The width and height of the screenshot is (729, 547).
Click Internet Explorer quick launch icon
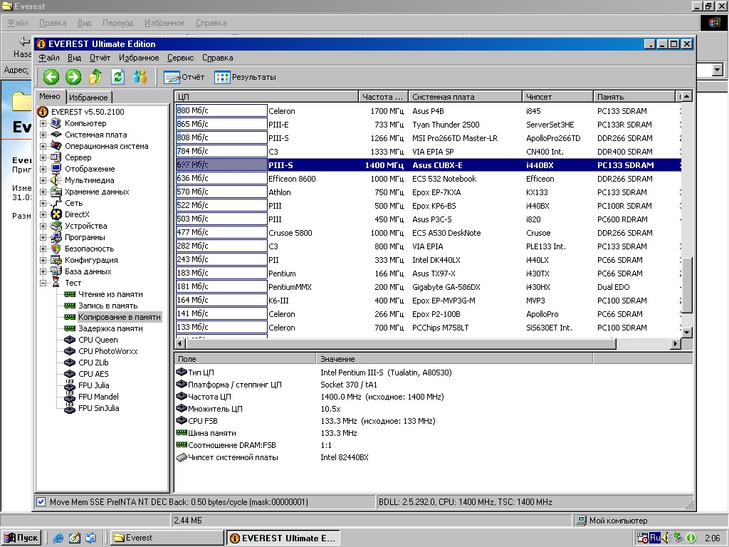[58, 538]
